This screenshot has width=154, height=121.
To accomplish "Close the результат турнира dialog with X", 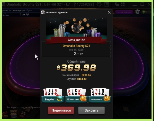I will coord(109,12).
